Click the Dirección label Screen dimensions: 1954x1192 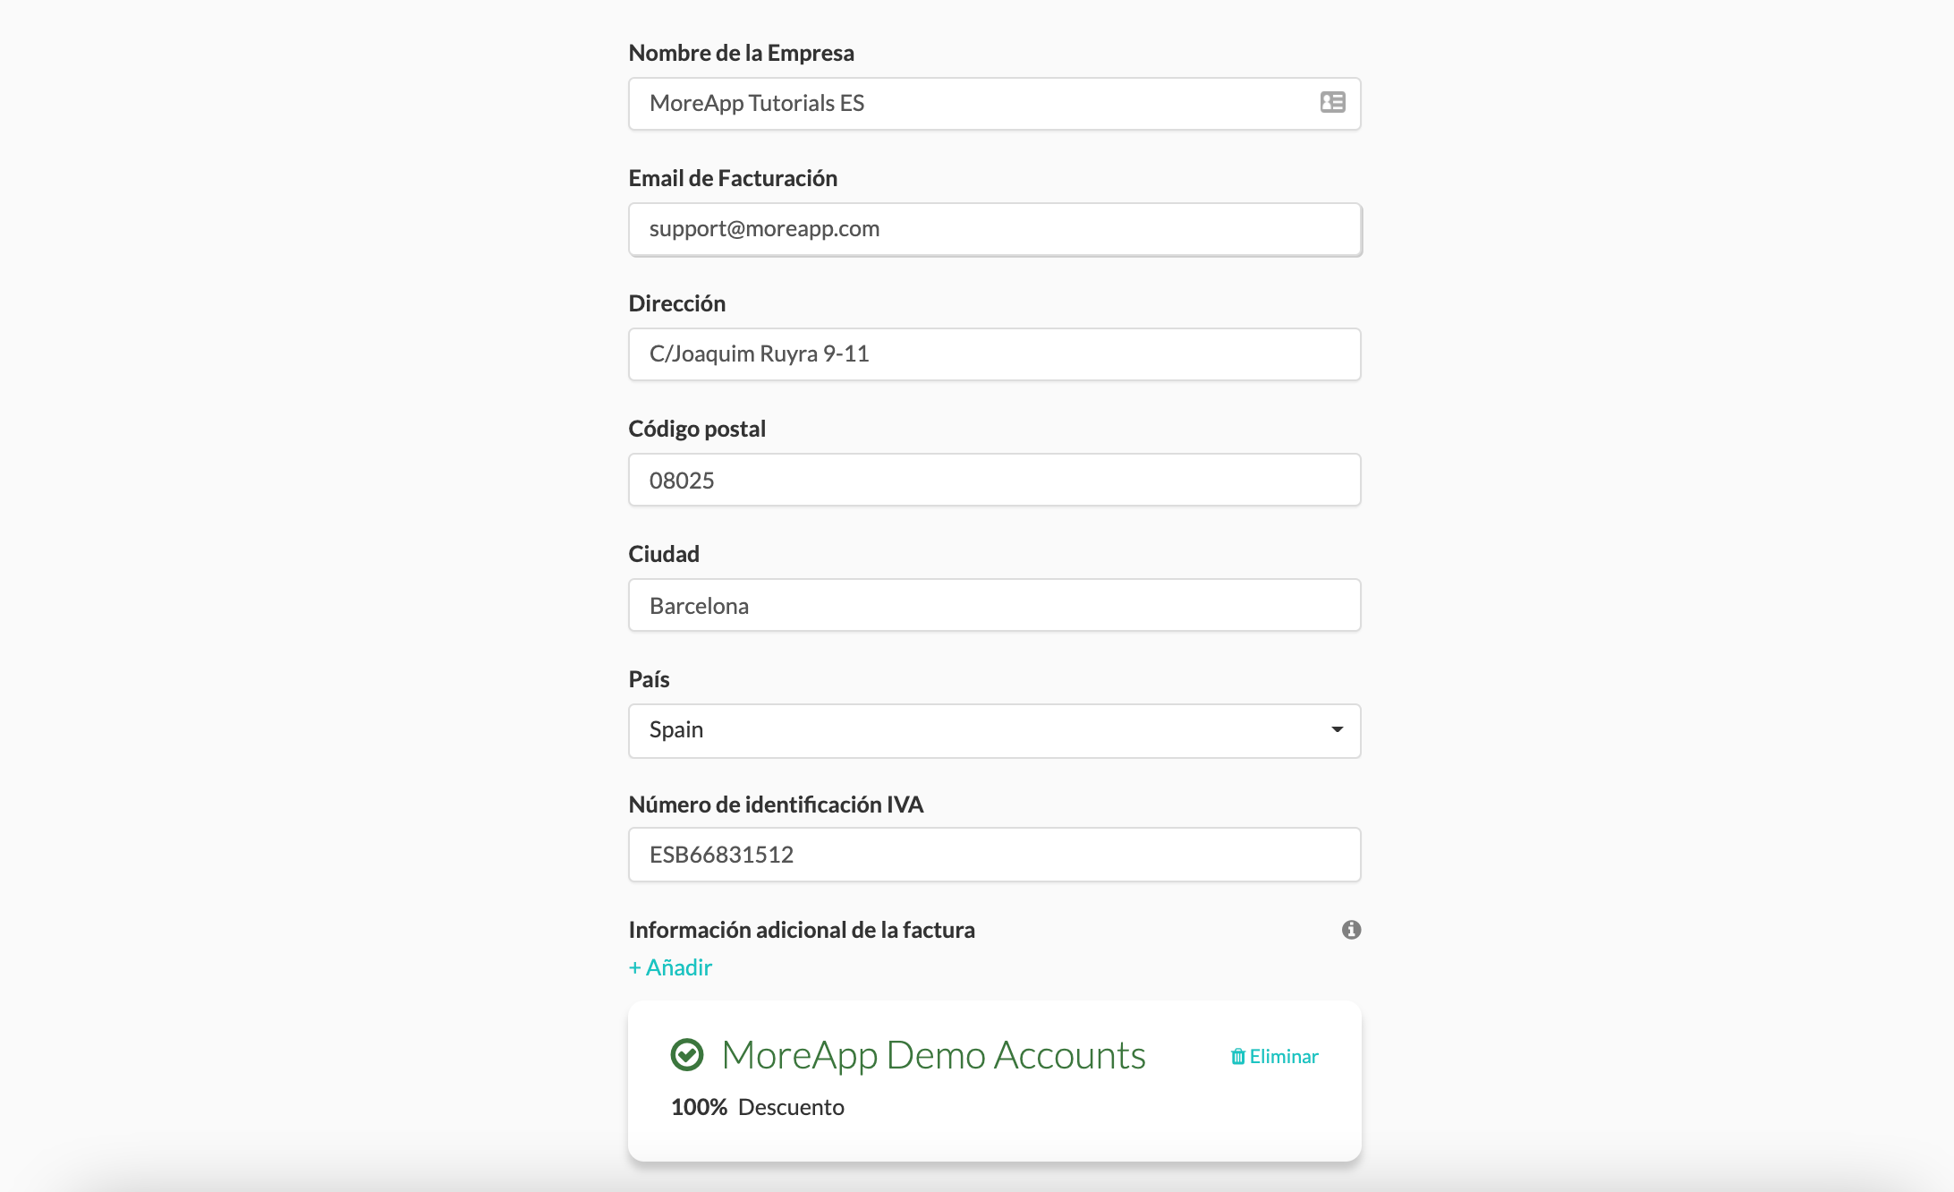coord(676,303)
